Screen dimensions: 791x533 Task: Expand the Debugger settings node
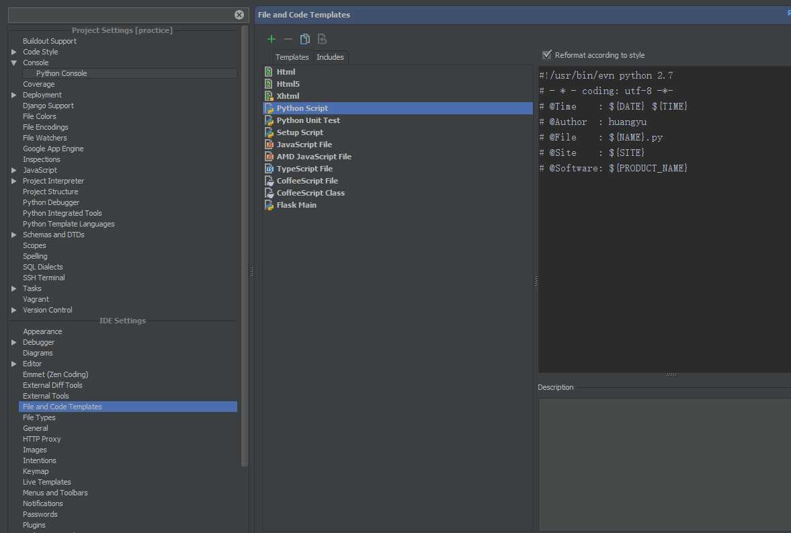point(13,342)
